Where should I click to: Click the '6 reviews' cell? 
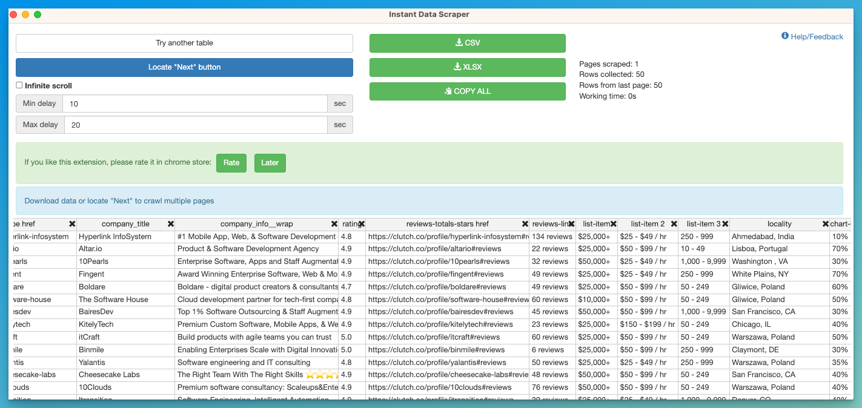tap(552, 350)
